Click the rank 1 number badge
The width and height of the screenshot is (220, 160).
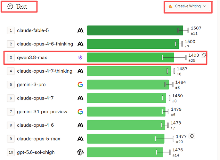tap(11, 30)
